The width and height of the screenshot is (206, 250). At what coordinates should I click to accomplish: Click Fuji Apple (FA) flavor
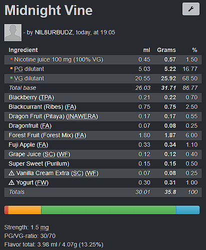(x=28, y=145)
